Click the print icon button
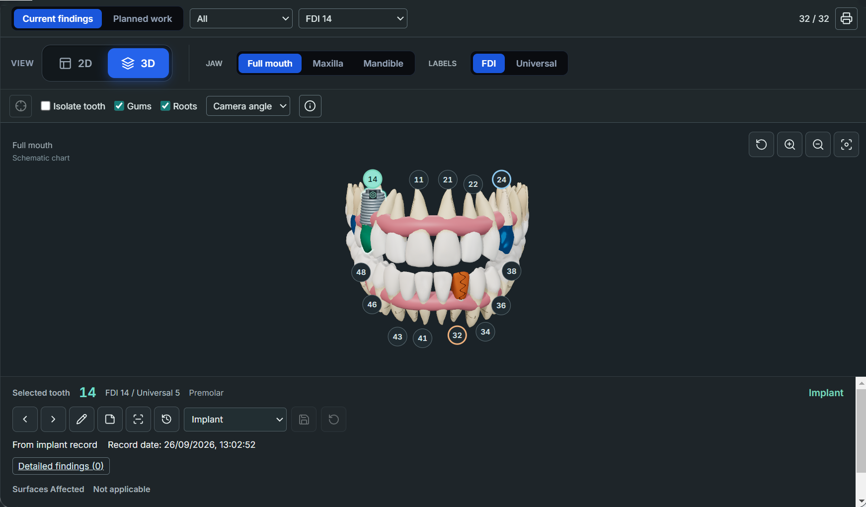The height and width of the screenshot is (507, 866). pos(846,19)
